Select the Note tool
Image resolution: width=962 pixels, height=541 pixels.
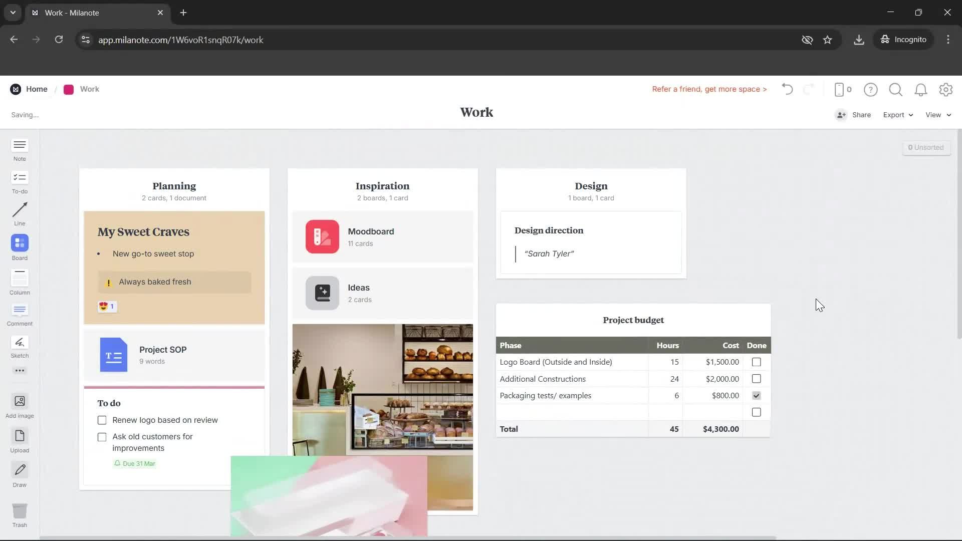(19, 149)
